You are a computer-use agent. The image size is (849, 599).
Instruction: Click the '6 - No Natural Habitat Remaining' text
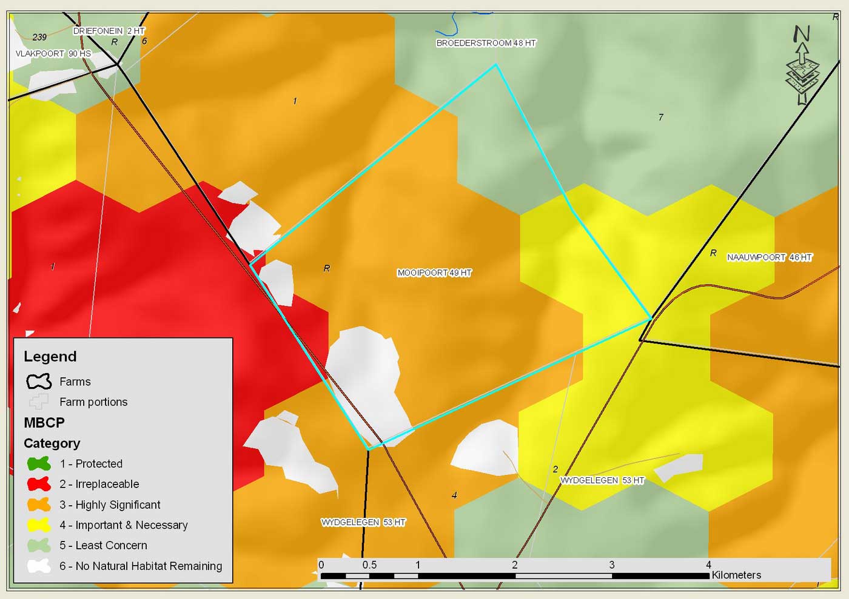point(141,566)
